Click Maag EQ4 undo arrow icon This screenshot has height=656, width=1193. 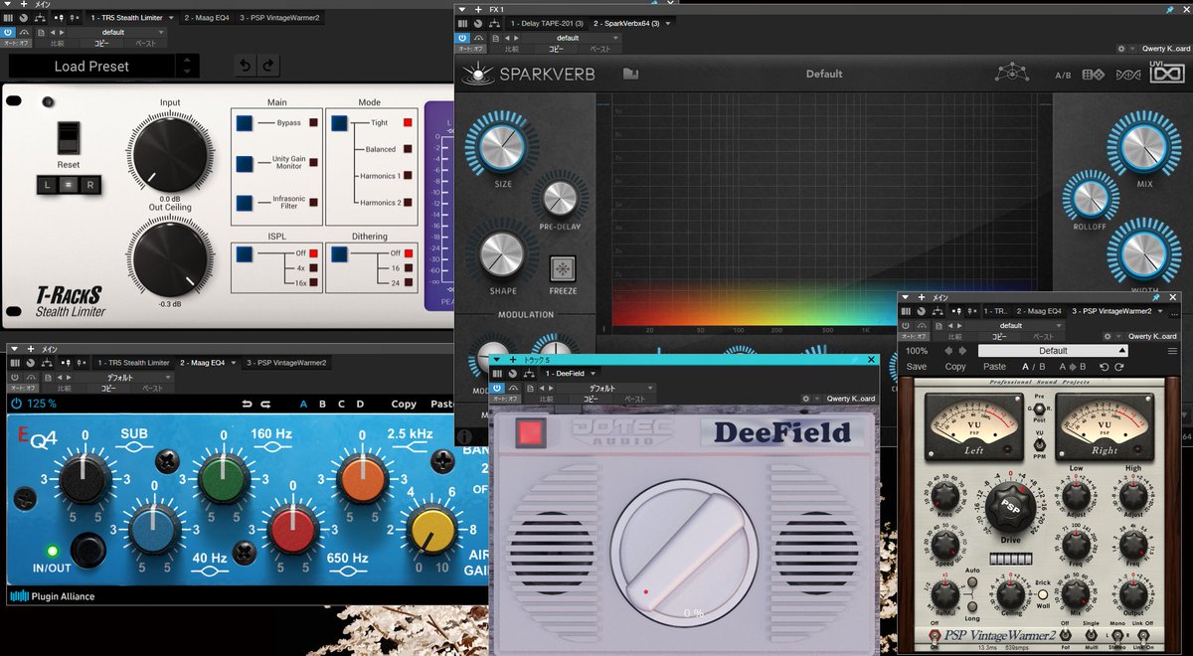[249, 404]
